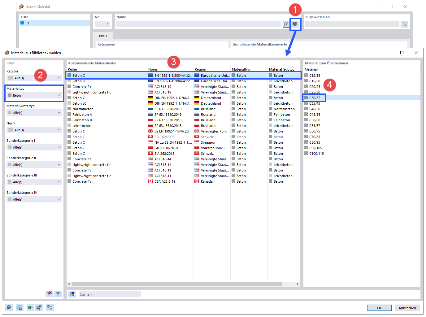Click the Chinese flag beside GB 50010-2010

coord(150,148)
